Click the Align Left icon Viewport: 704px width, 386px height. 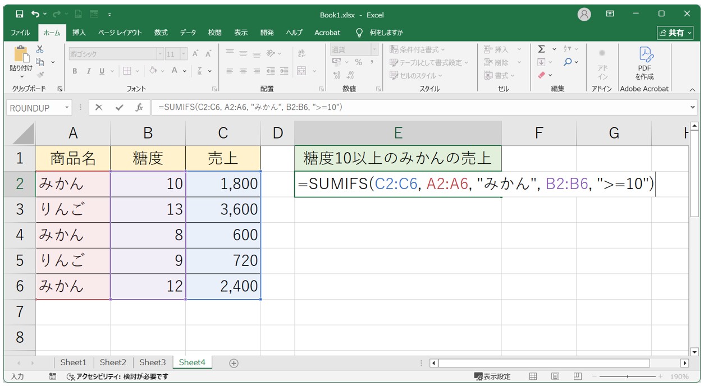pos(230,71)
